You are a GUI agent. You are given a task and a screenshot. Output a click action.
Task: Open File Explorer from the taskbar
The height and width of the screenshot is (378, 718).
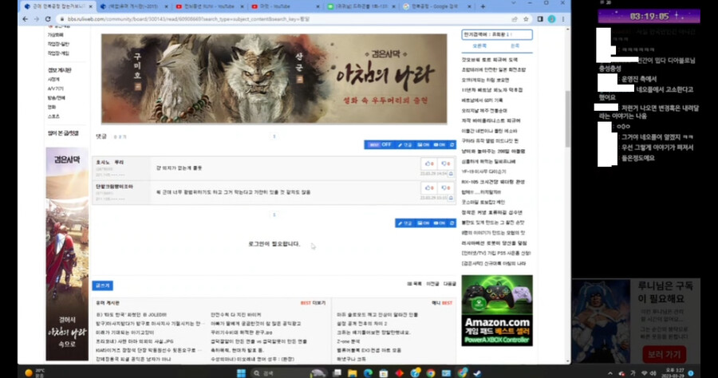pyautogui.click(x=352, y=373)
